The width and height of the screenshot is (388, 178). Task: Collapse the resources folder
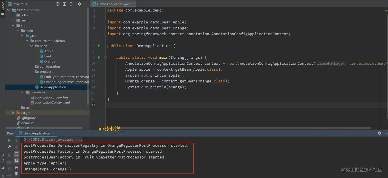coord(22,92)
